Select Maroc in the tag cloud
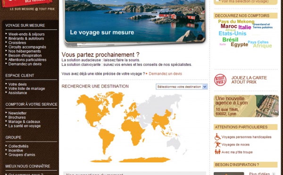283x175 pixels. (x=229, y=26)
